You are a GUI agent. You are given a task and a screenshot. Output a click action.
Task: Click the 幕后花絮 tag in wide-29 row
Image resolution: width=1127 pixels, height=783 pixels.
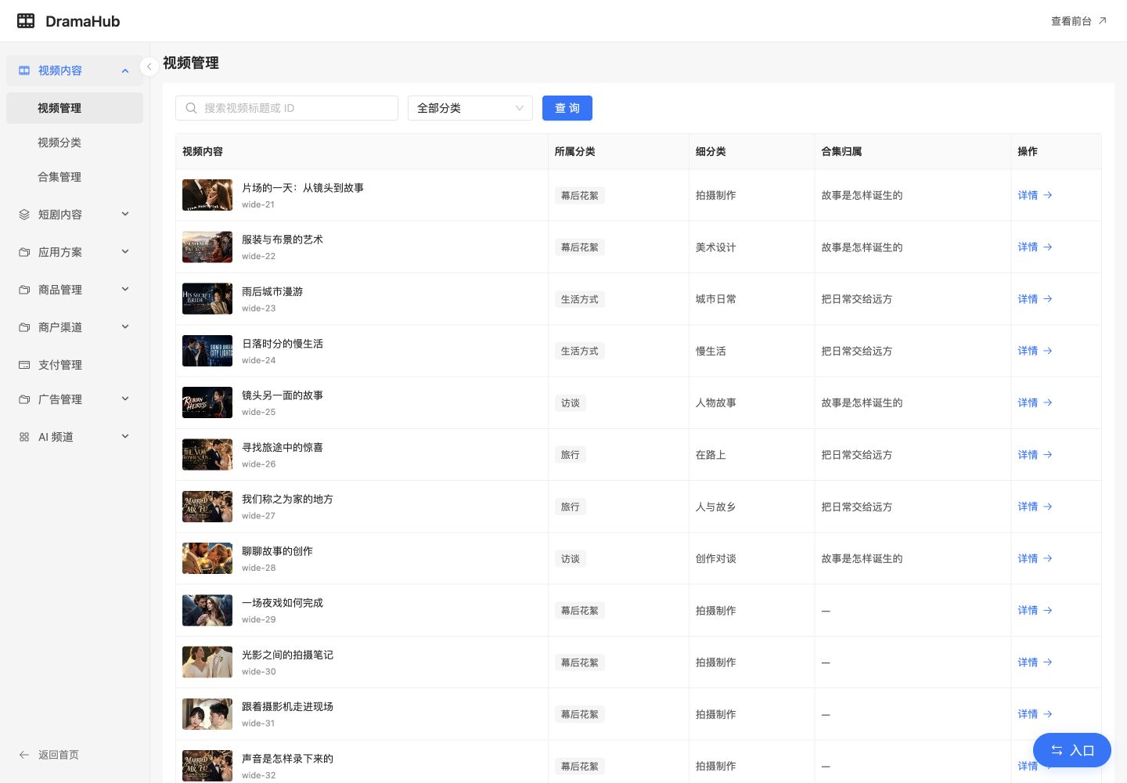tap(580, 611)
